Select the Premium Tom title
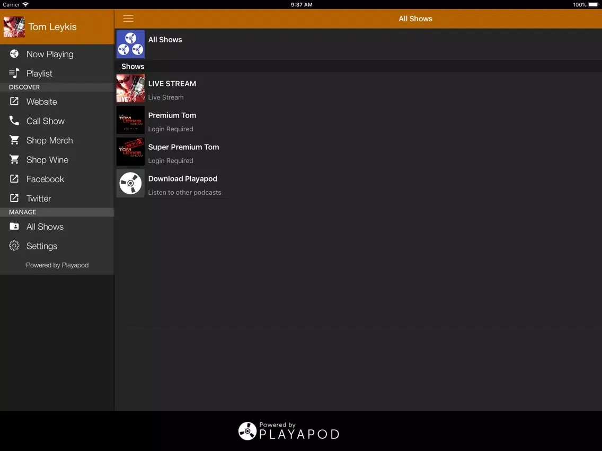Image resolution: width=602 pixels, height=451 pixels. coord(172,115)
